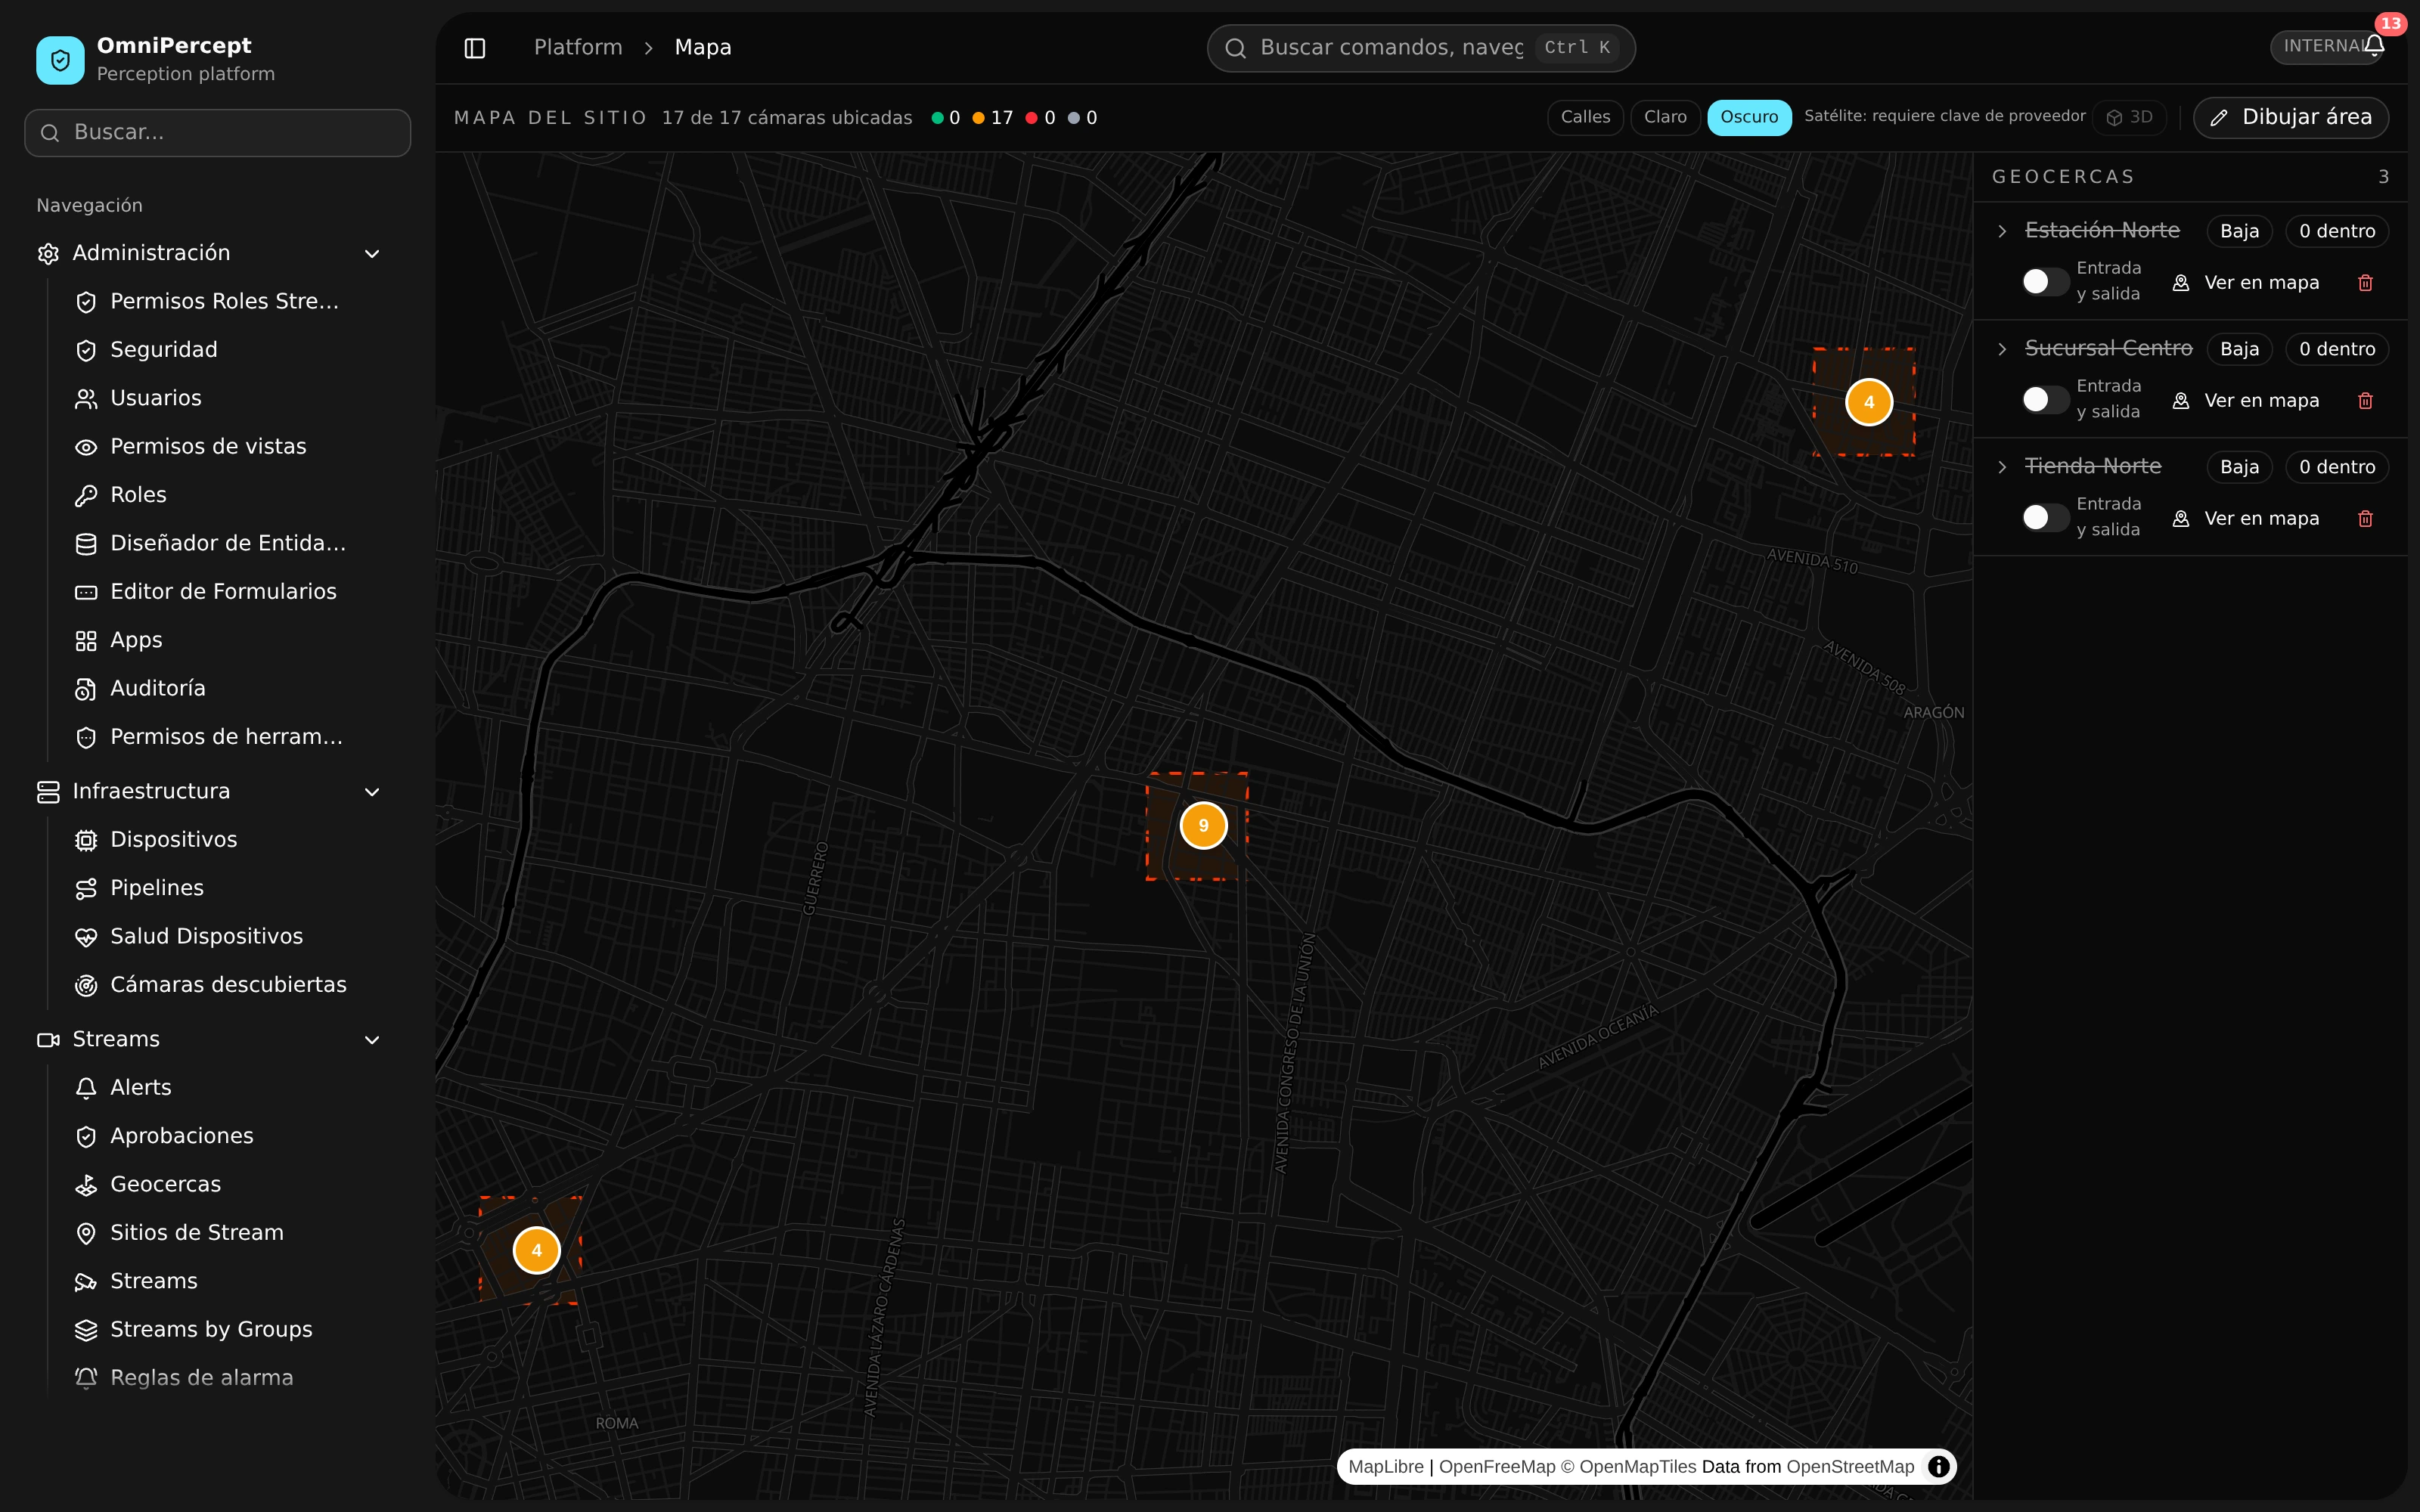This screenshot has width=2420, height=1512.
Task: Expand the Estación Norte geofence row
Action: (x=2002, y=231)
